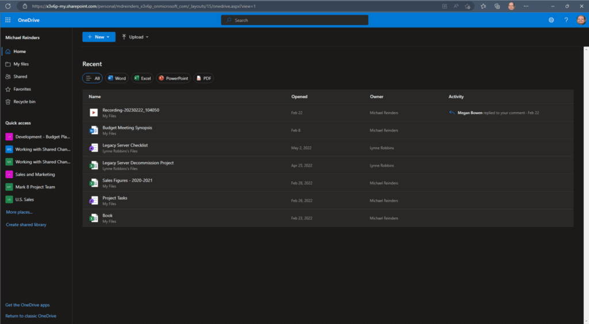This screenshot has height=324, width=589.
Task: Open browser settings and more menu
Action: (526, 6)
